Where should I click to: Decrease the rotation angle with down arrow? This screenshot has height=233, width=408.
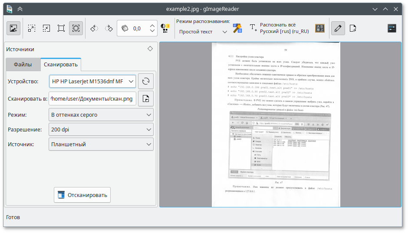point(152,31)
